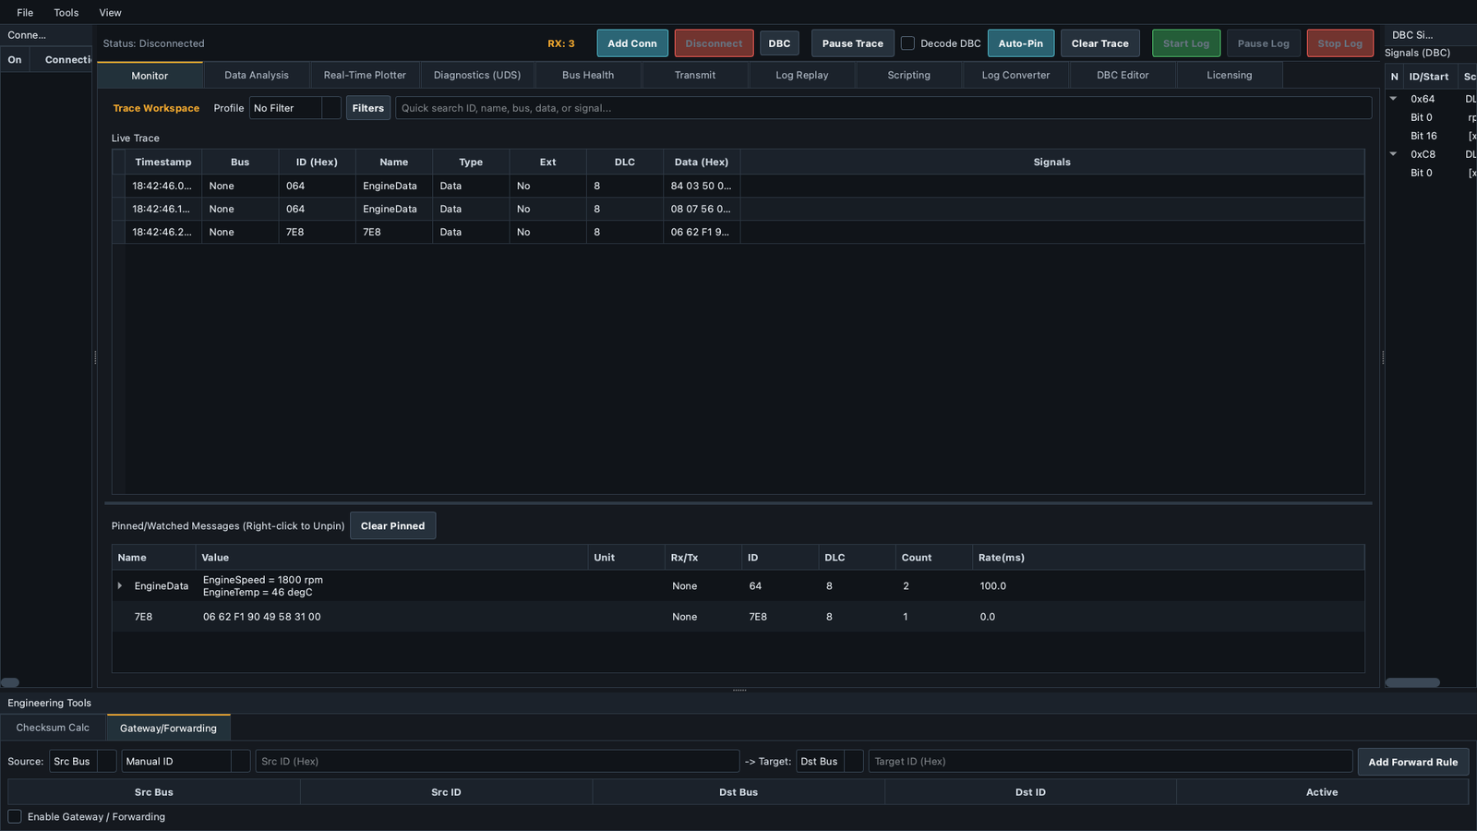Click the Data (Hex) column header

[x=702, y=163]
